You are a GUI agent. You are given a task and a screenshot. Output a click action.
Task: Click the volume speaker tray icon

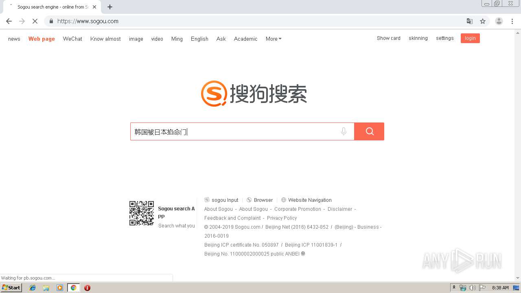472,288
